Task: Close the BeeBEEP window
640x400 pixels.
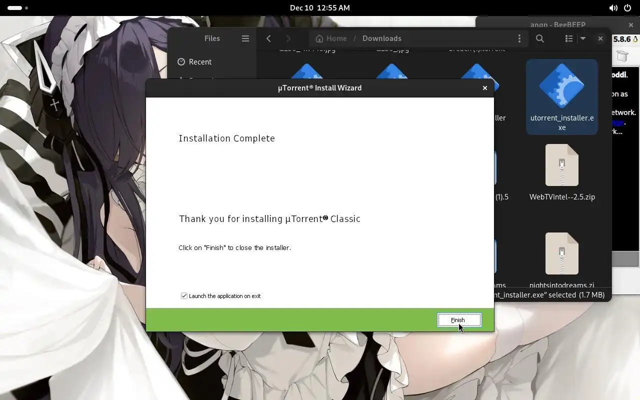Action: 631,25
